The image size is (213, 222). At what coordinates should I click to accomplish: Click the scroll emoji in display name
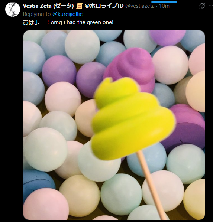[79, 6]
